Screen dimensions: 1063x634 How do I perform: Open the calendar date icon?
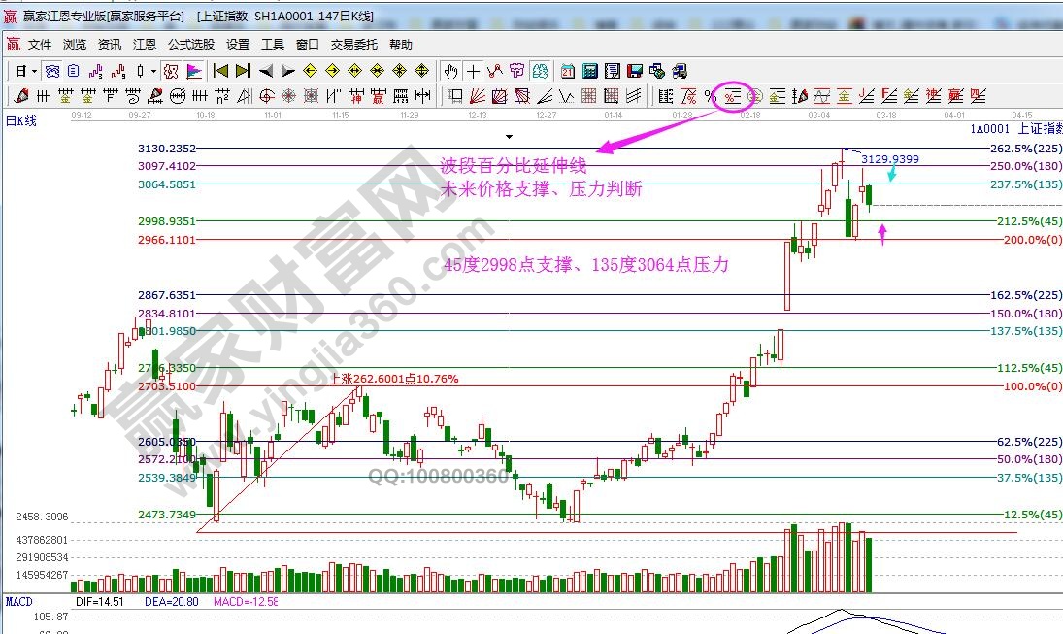click(567, 71)
